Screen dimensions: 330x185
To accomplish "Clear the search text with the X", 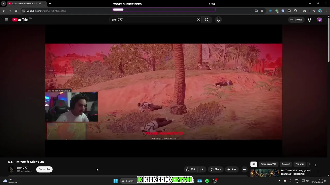I will point(199,20).
